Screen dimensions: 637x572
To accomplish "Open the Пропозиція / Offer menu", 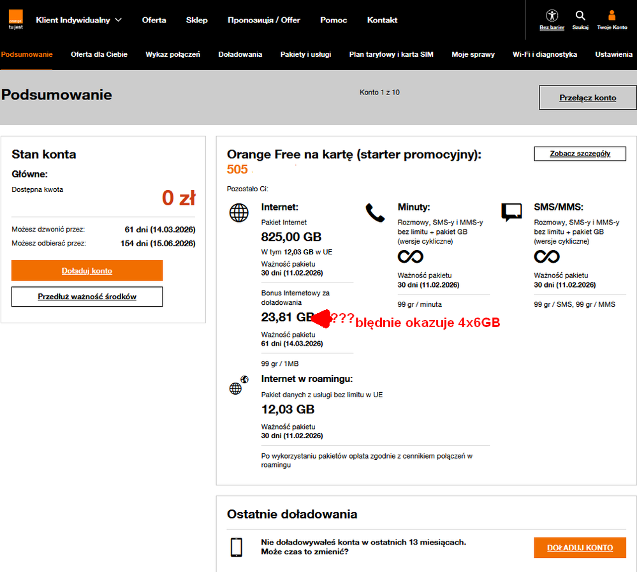I will coord(263,20).
